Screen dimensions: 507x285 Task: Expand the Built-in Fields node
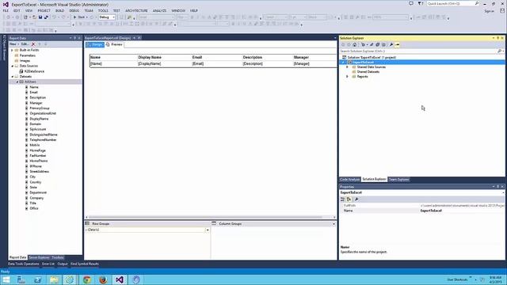click(13, 50)
